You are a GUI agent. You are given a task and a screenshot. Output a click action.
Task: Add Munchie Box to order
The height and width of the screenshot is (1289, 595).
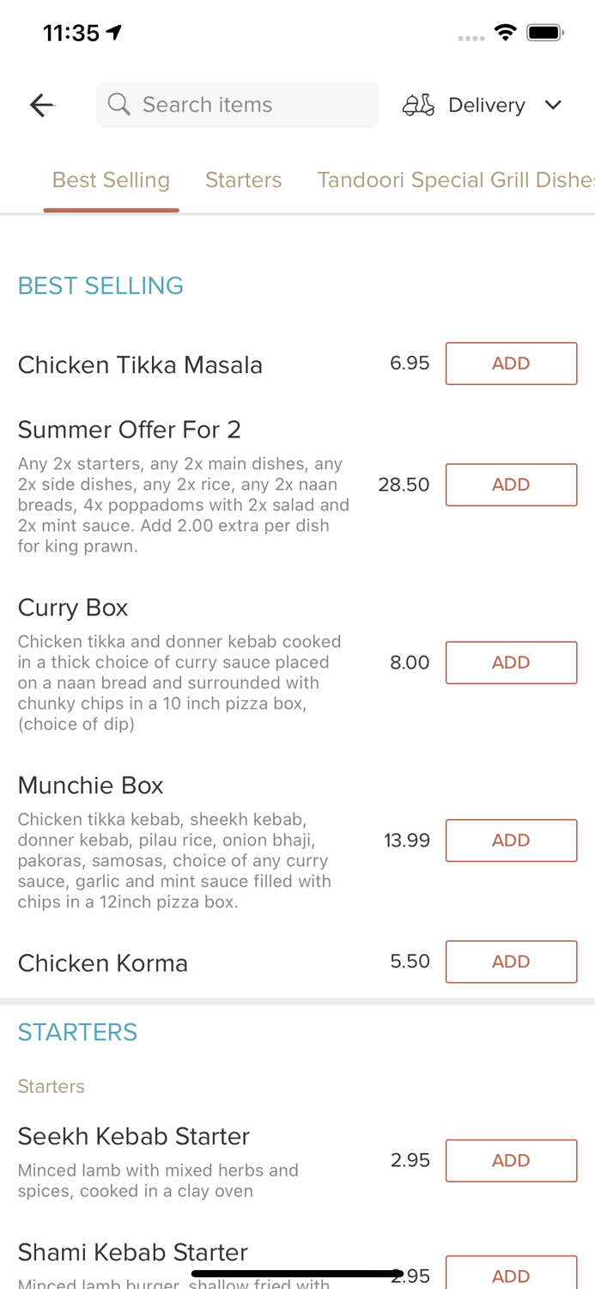[511, 840]
